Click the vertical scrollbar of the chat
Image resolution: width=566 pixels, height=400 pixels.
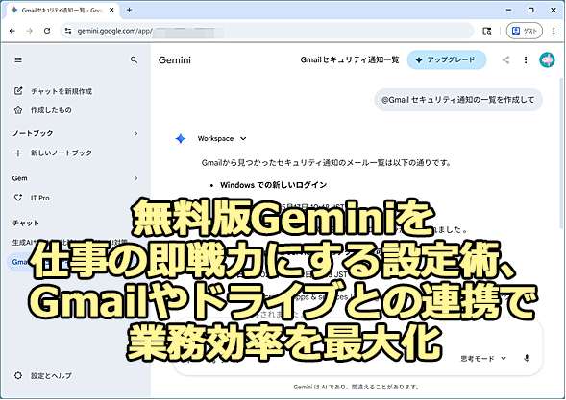(x=561, y=153)
